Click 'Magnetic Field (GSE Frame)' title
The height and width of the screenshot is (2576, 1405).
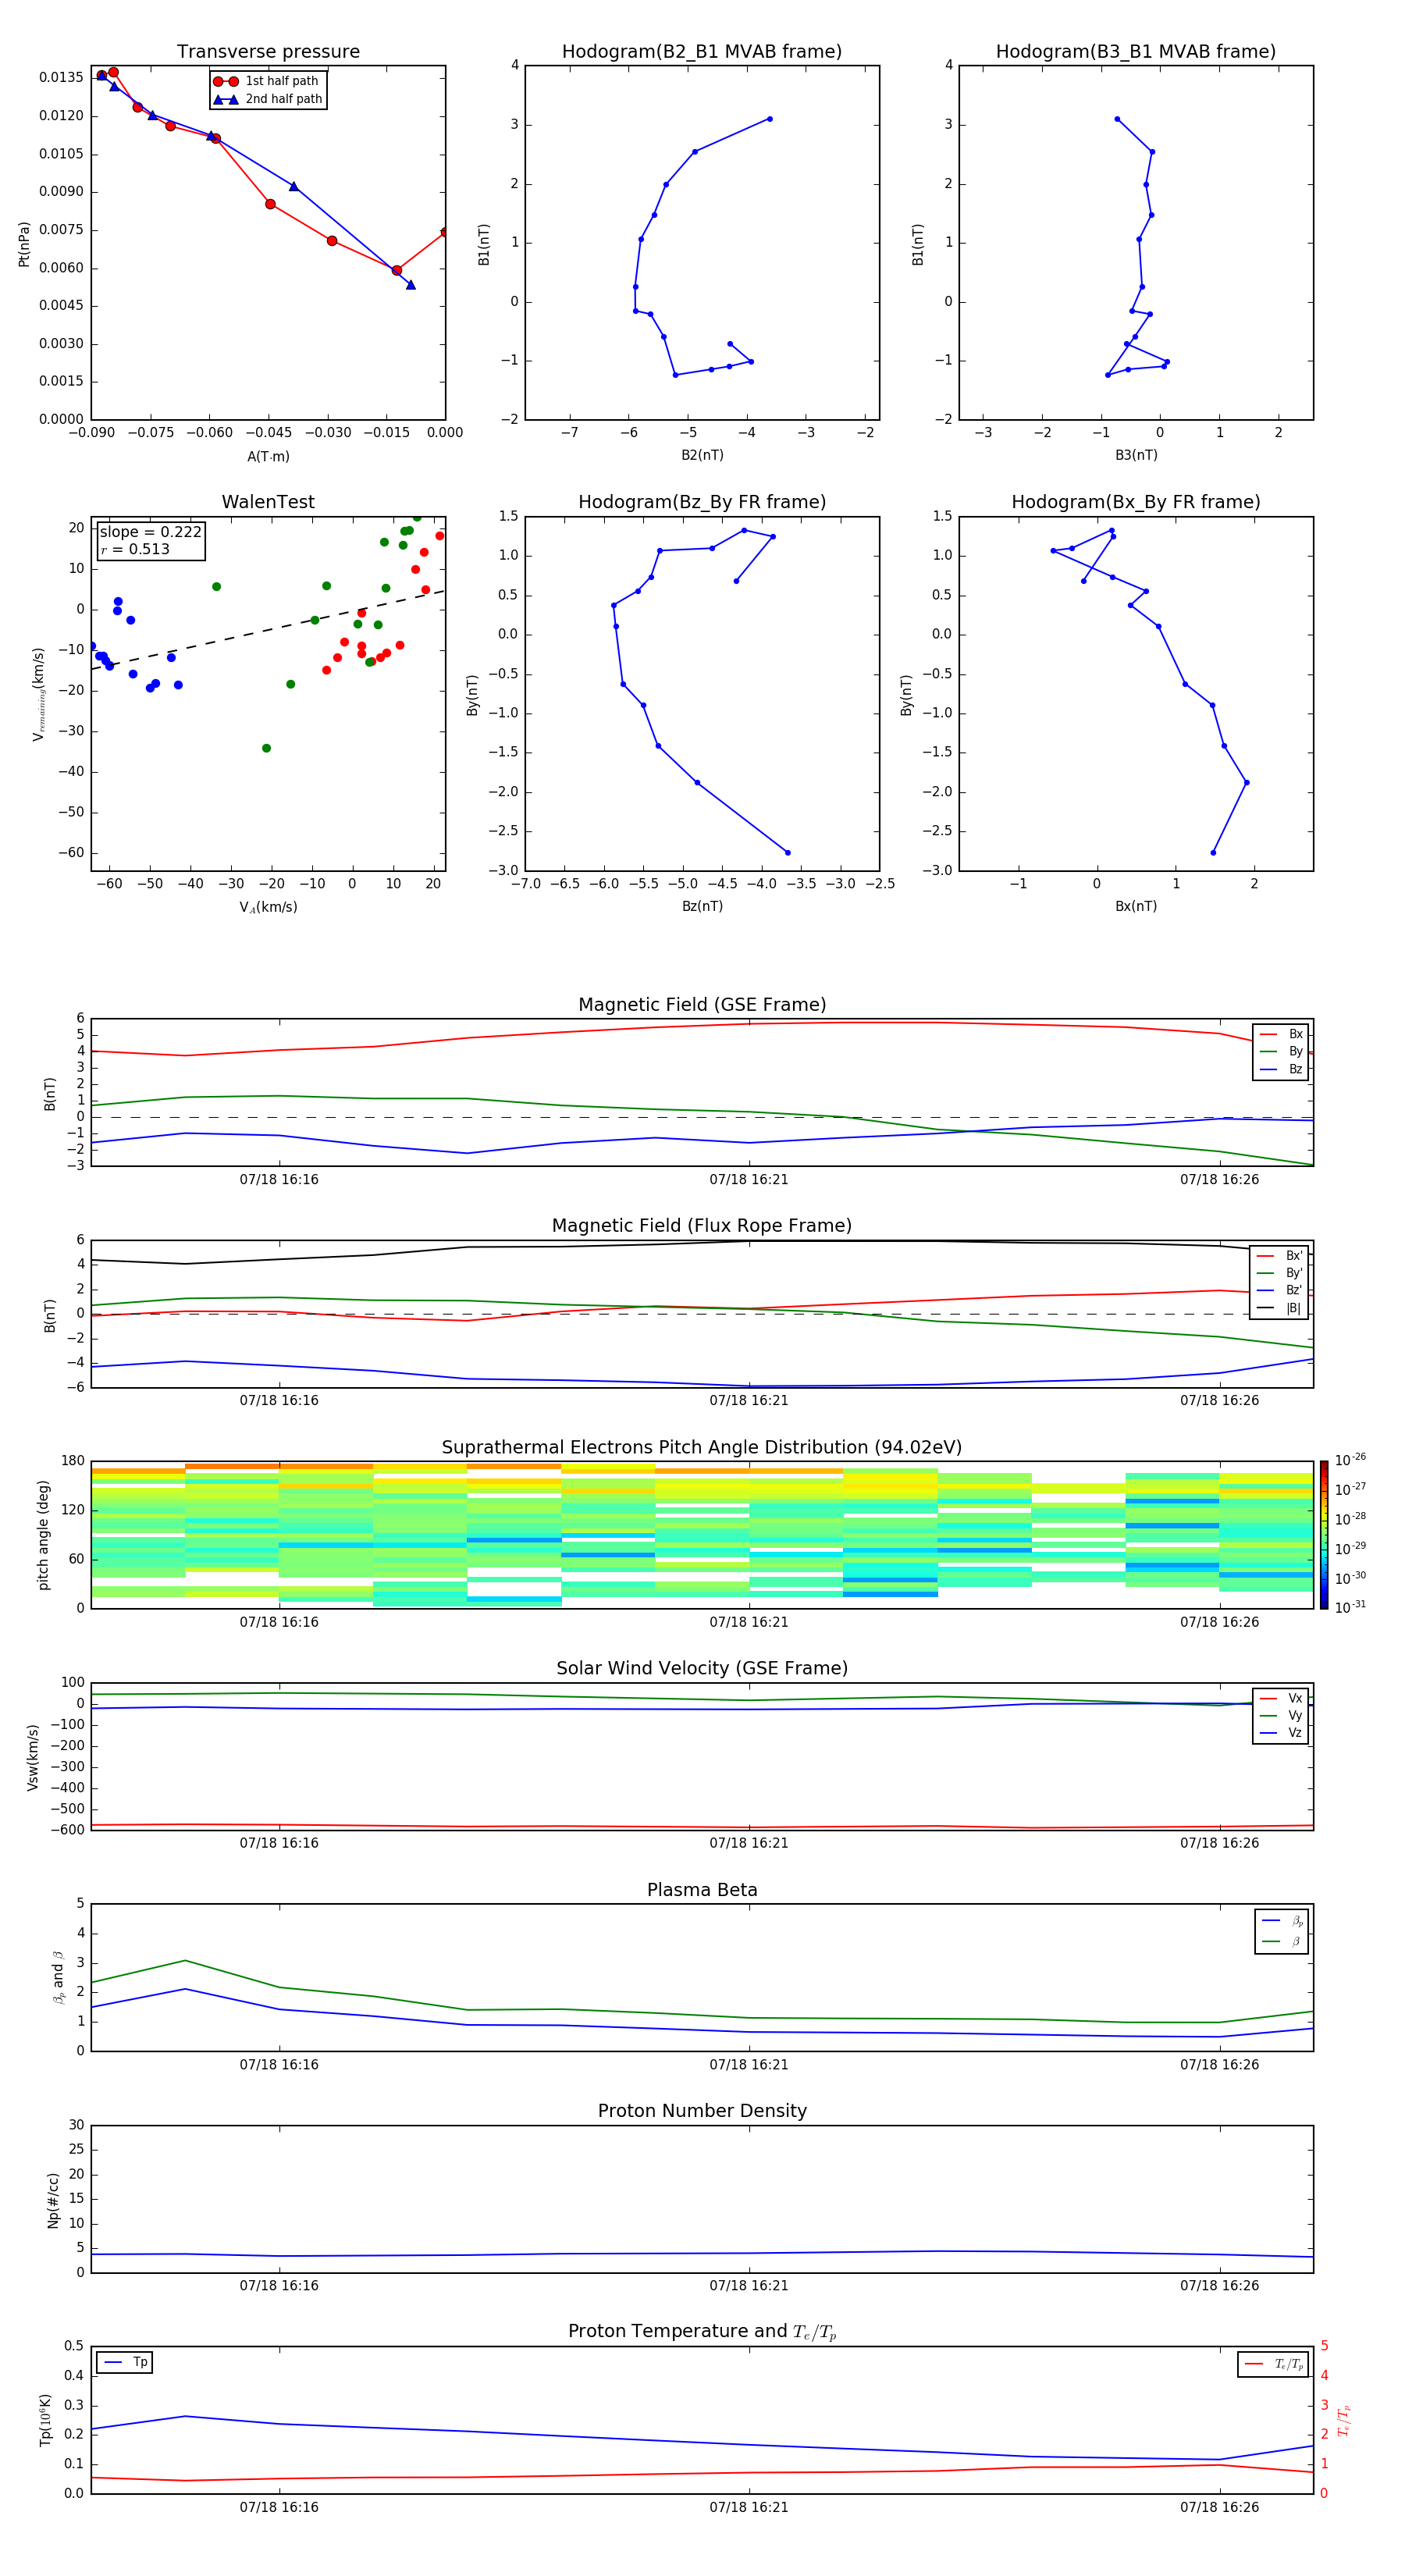[702, 1005]
